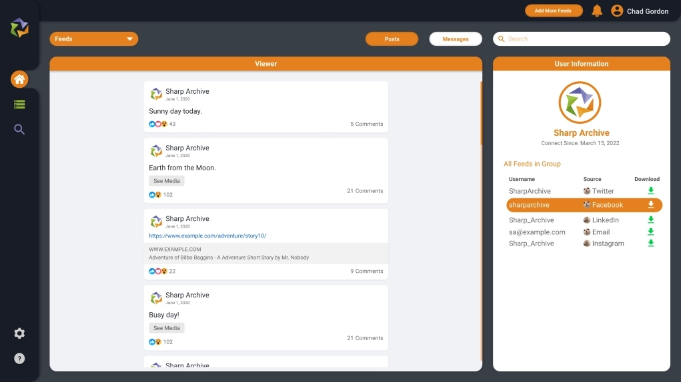Open the adventure story10 link

tap(207, 236)
